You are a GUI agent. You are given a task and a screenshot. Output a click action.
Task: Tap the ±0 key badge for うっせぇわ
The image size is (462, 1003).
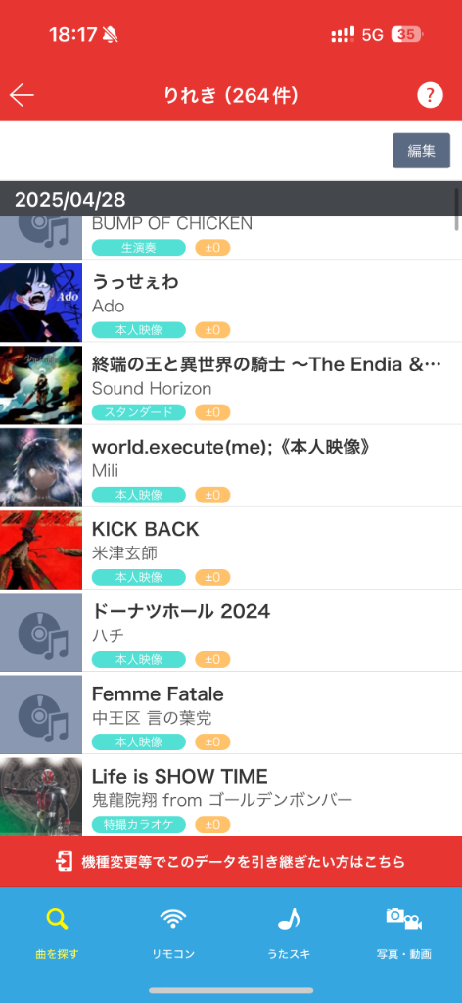[212, 330]
